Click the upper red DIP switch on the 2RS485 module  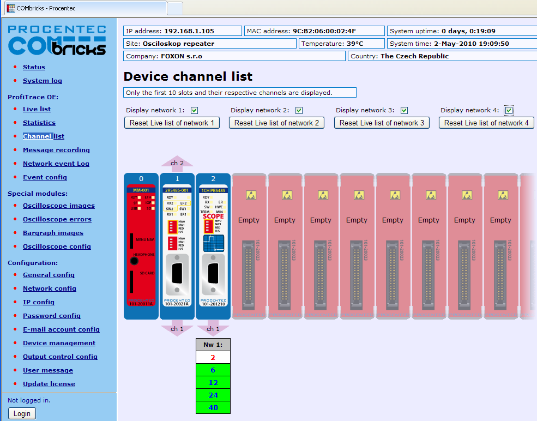(172, 226)
